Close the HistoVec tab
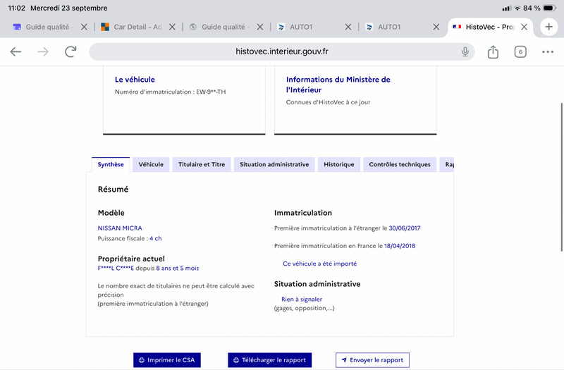 coord(524,27)
